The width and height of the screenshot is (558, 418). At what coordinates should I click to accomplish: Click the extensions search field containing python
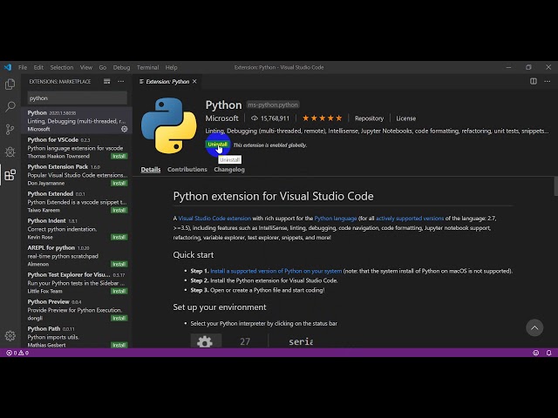pyautogui.click(x=78, y=98)
